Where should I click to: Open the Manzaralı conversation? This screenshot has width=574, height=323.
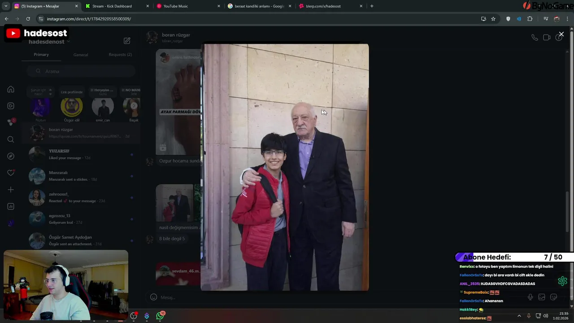[81, 176]
